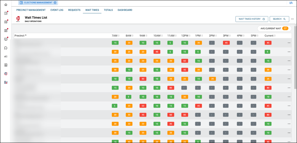Image resolution: width=297 pixels, height=143 pixels.
Task: Open the buildings chart icon in the sidebar
Action: pyautogui.click(x=6, y=82)
